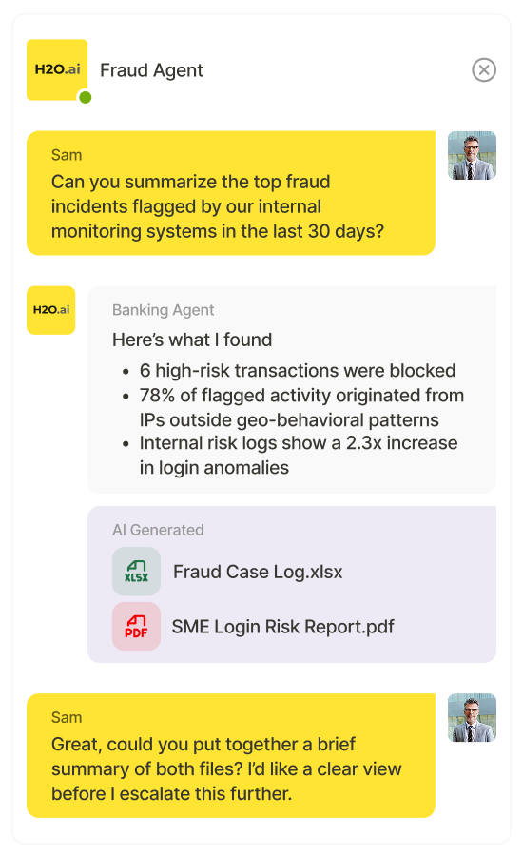Click the '78% of flagged activity' bullet
Viewport: 523px width, 856px height.
301,407
